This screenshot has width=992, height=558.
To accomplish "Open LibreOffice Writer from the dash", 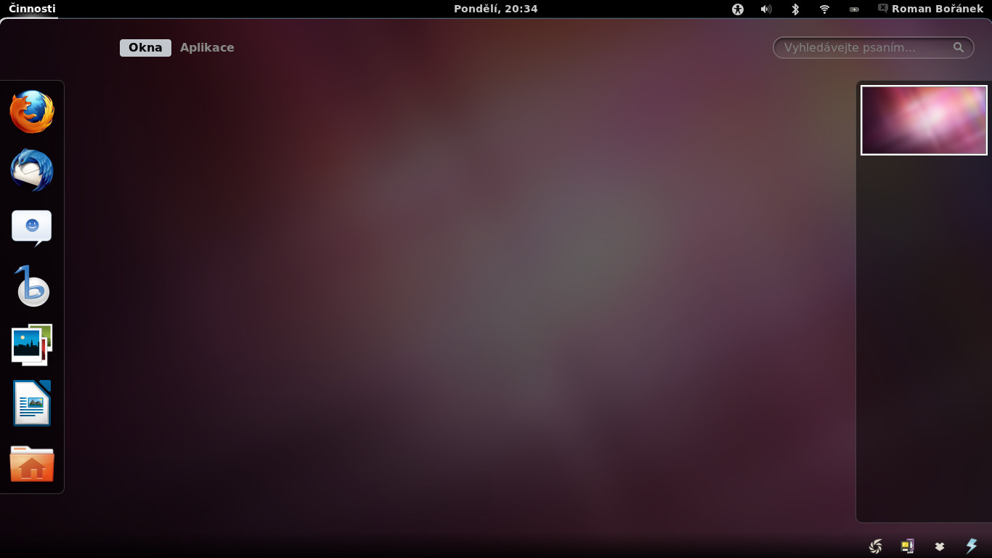I will (32, 403).
